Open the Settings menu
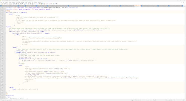Screen dimensions: 186x101 click(23, 2)
